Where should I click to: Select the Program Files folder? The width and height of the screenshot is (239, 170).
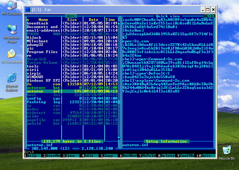pyautogui.click(x=72, y=52)
